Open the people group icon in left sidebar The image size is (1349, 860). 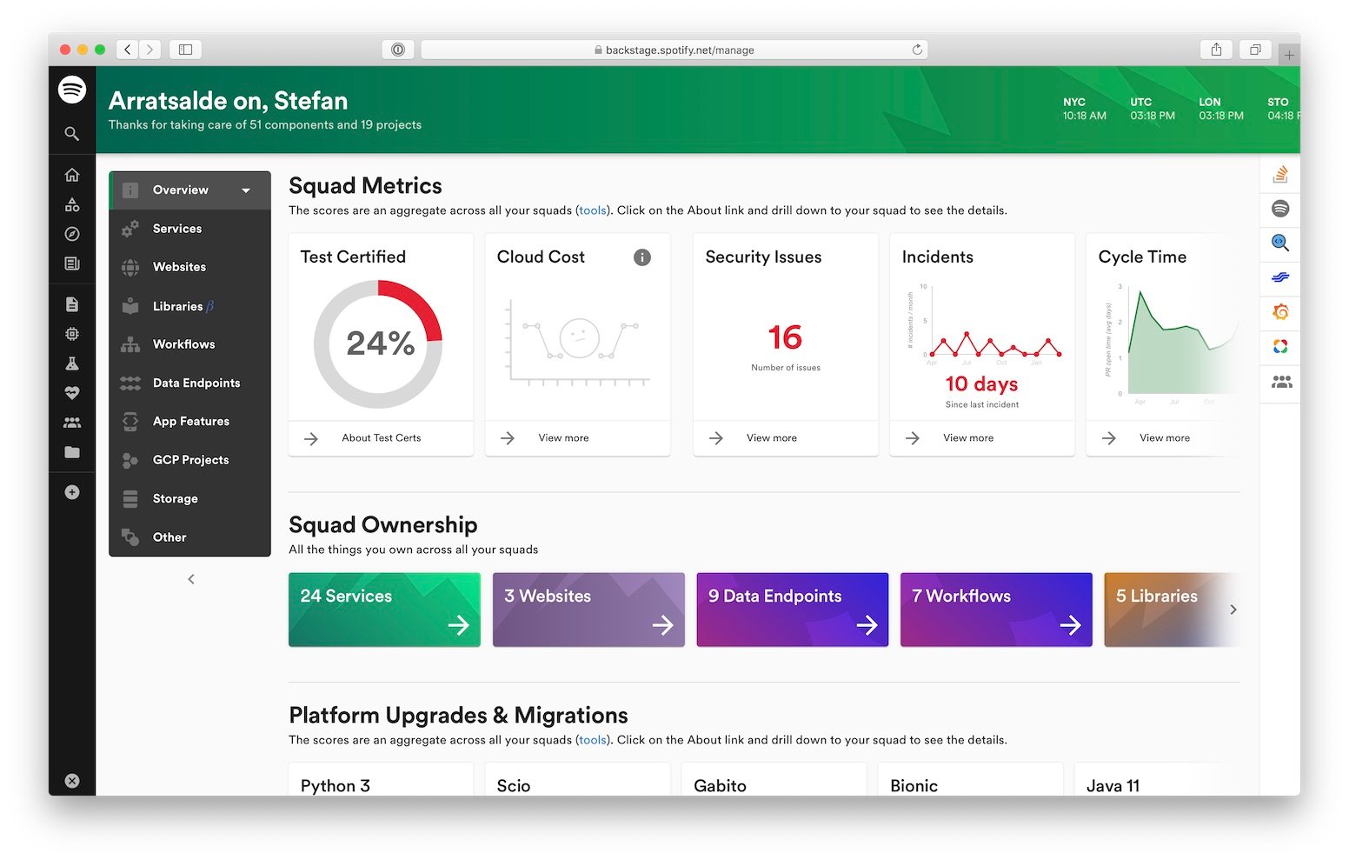(72, 423)
